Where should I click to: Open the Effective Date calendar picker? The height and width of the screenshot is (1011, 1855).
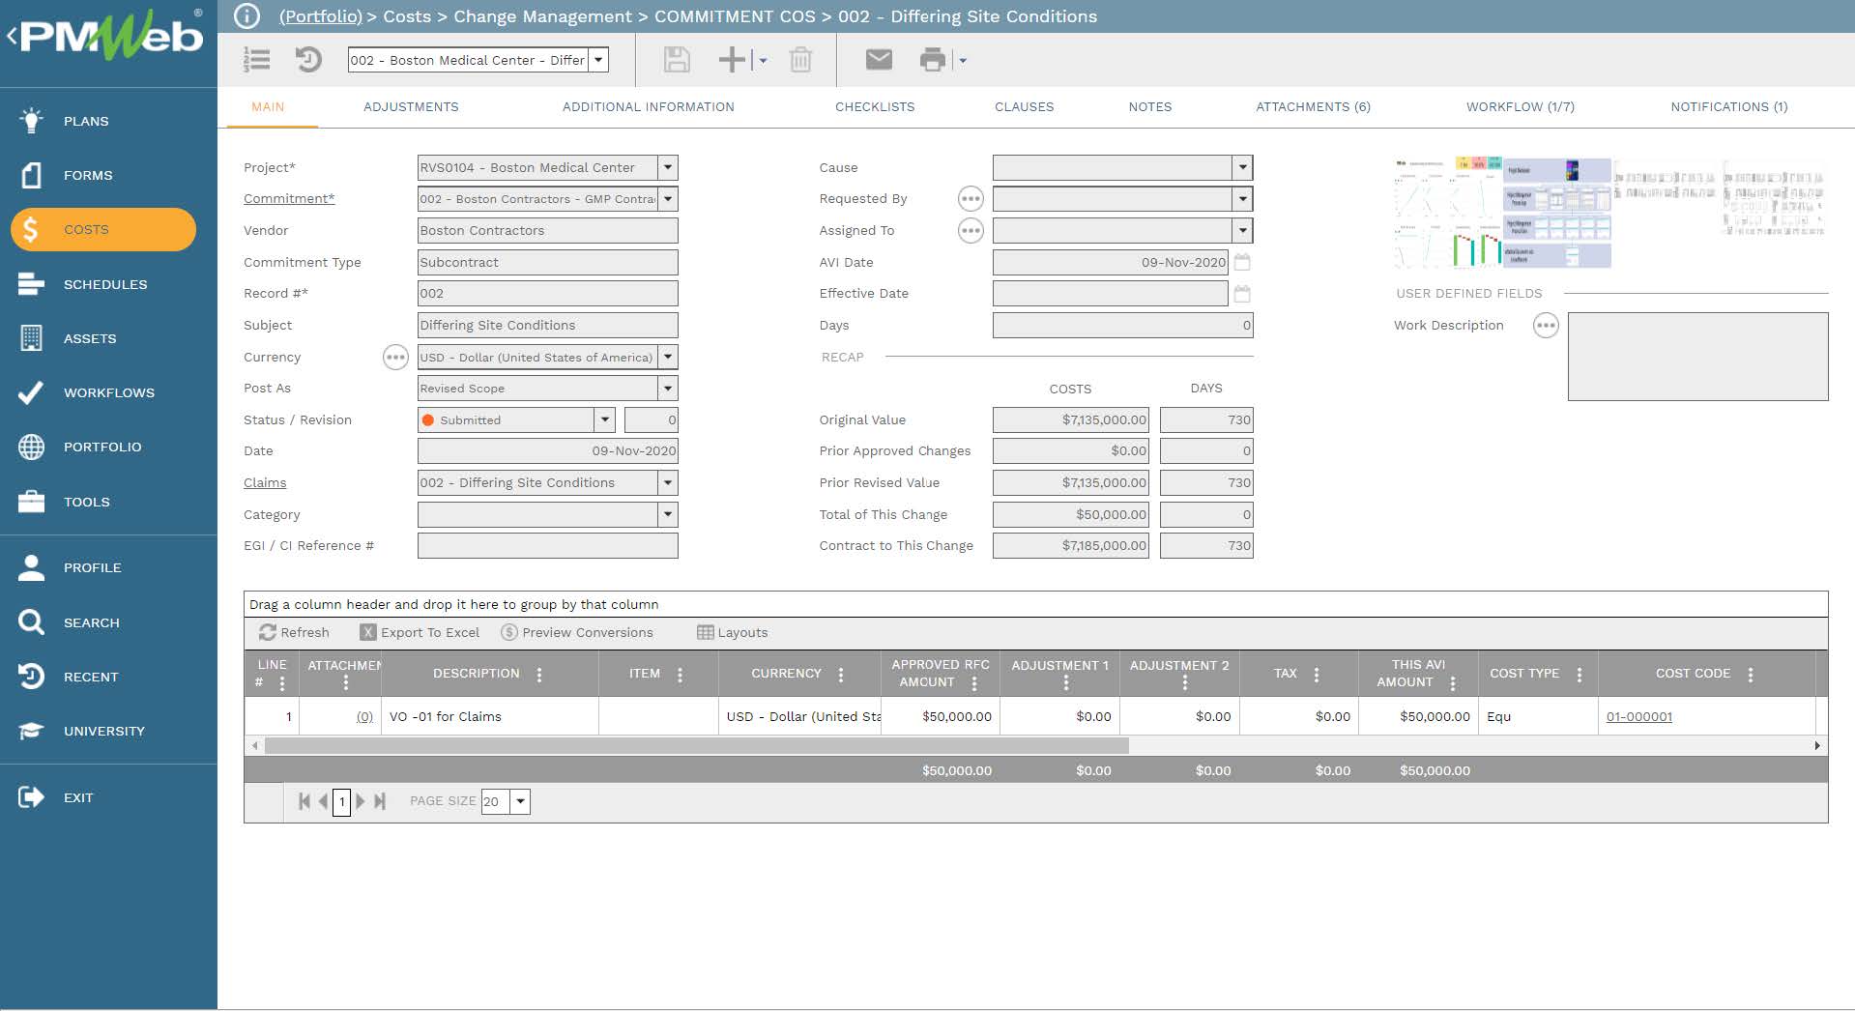[1242, 294]
